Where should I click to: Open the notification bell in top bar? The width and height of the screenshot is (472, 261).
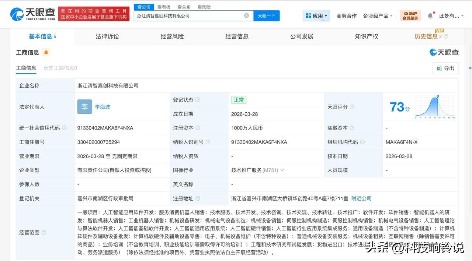pos(430,15)
